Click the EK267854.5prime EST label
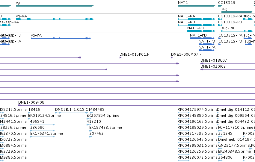 point(103,116)
